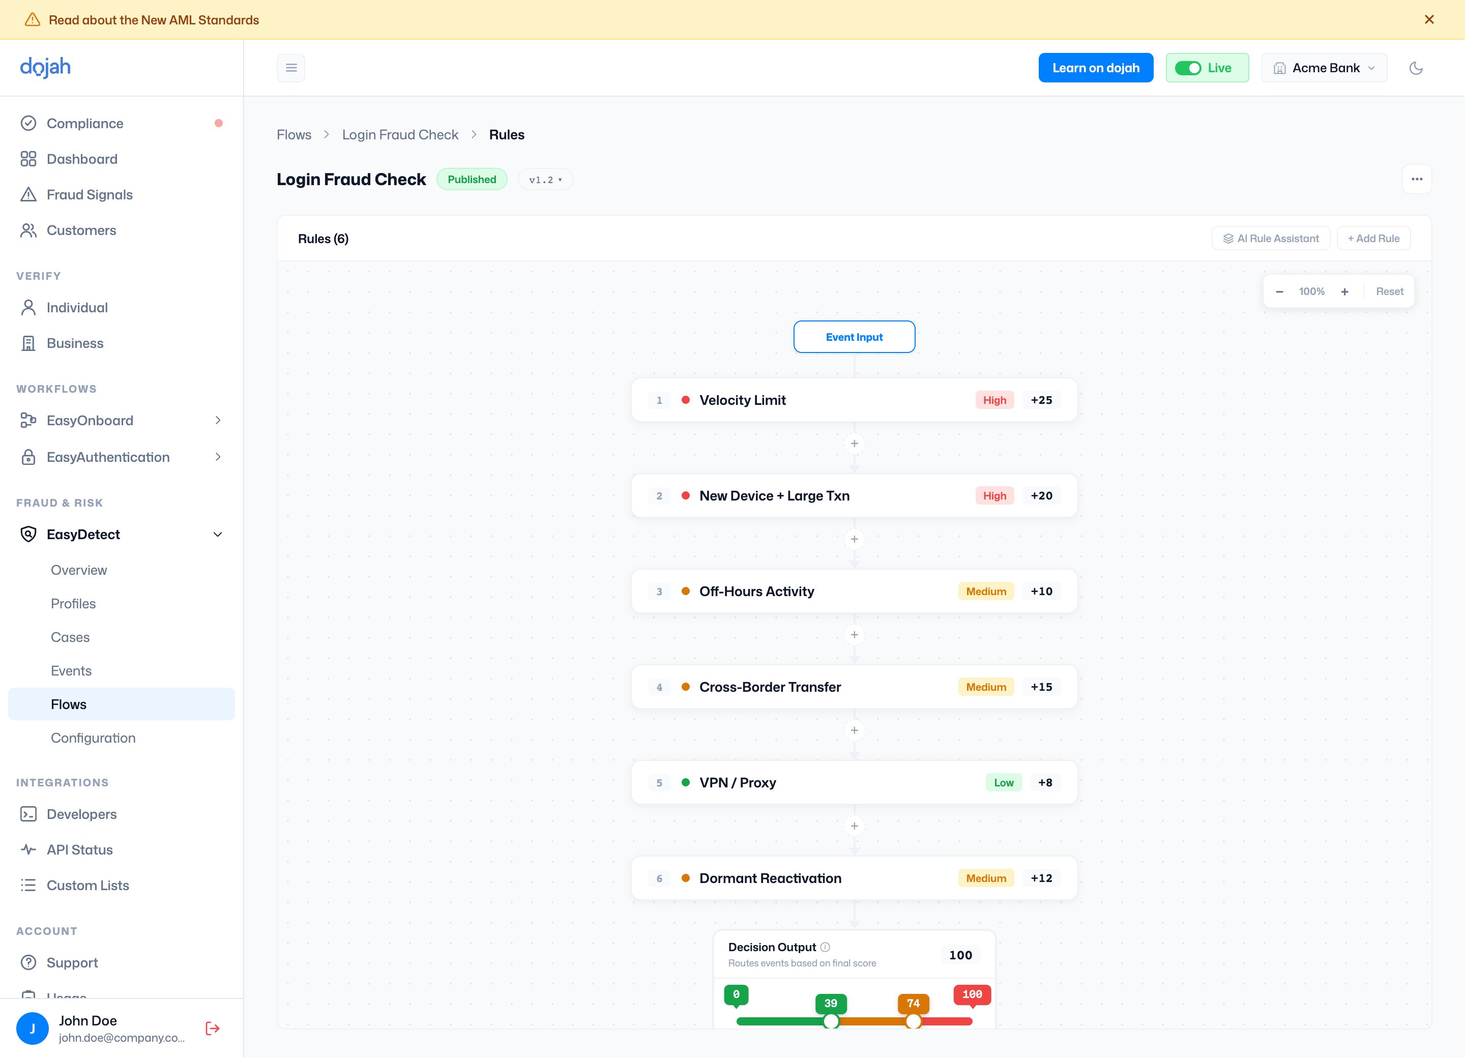Open Dormant Reactivation rule
The image size is (1465, 1058).
pyautogui.click(x=854, y=878)
